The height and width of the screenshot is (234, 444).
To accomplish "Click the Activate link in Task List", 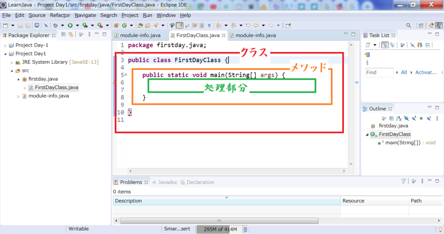I will point(426,72).
